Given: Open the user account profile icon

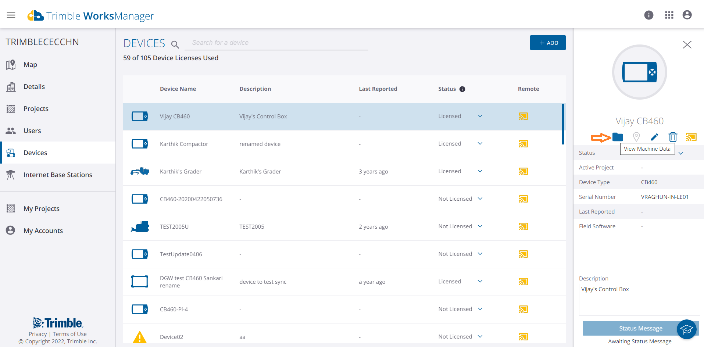Looking at the screenshot, I should 687,15.
